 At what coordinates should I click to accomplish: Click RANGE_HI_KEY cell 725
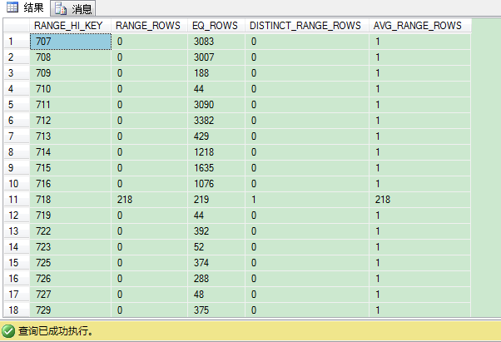[x=70, y=263]
